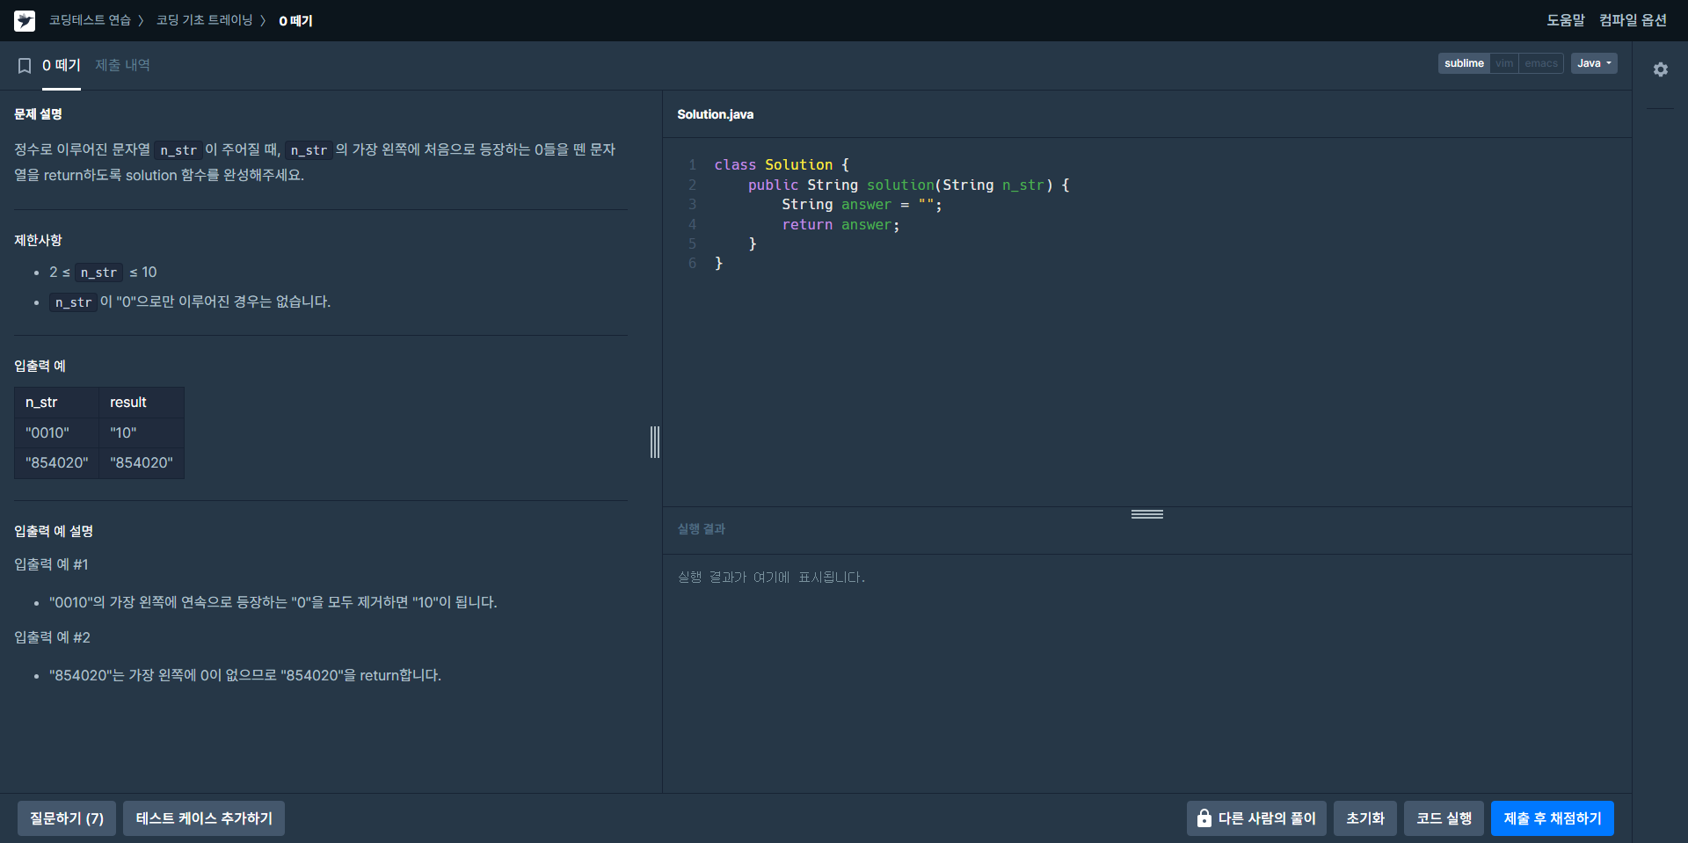
Task: Click the "854020" result table cell
Action: pyautogui.click(x=141, y=462)
